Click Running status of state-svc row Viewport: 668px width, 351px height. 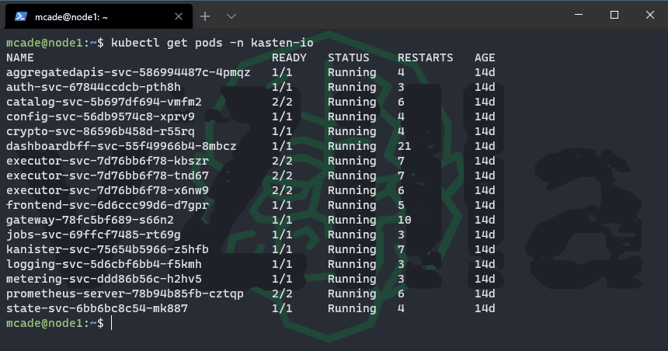[352, 308]
